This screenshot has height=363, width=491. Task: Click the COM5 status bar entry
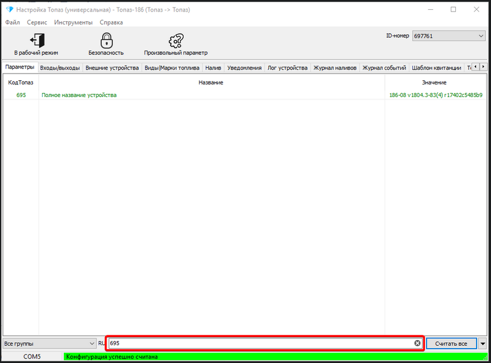(x=32, y=357)
